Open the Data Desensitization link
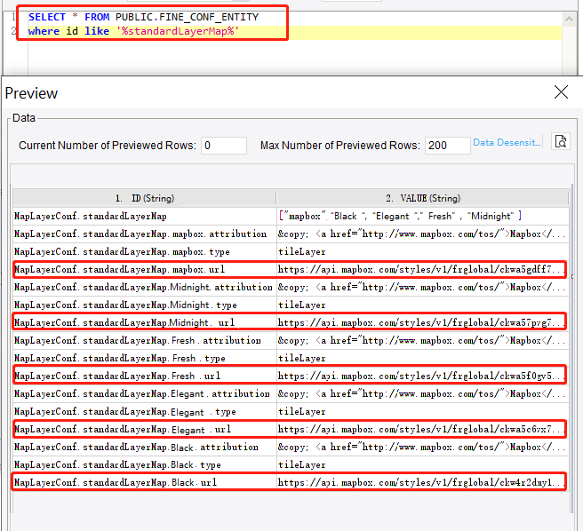The image size is (583, 531). point(506,142)
